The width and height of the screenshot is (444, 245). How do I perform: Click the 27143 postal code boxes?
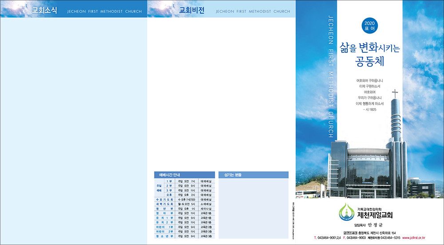[x=351, y=233]
